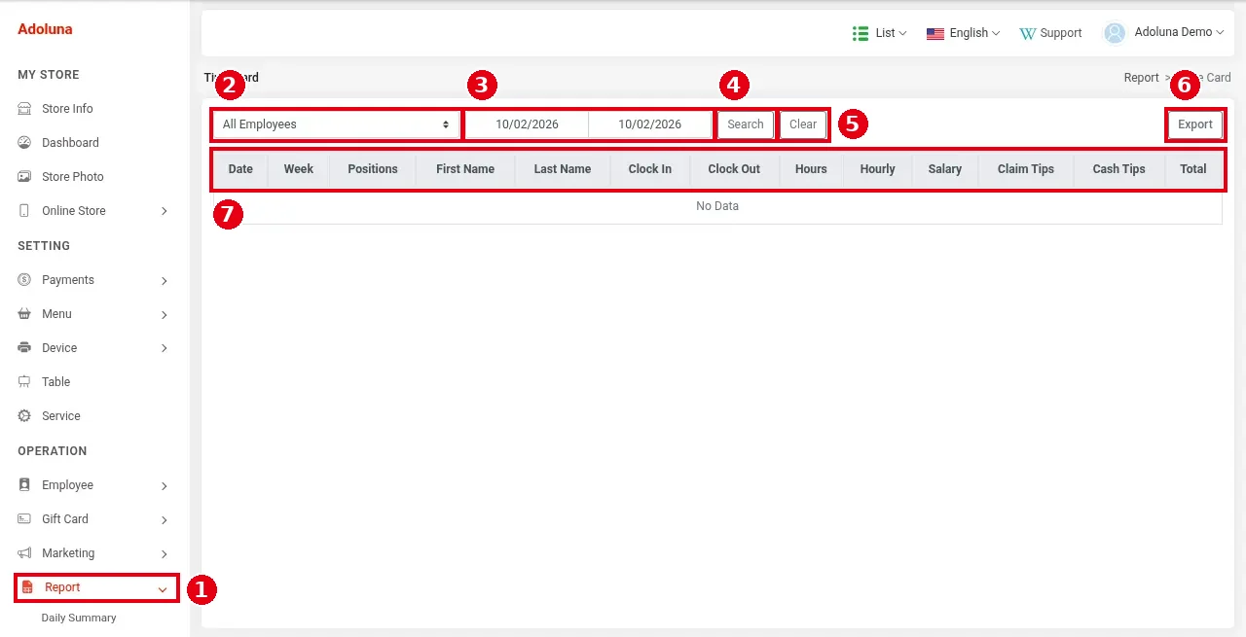Viewport: 1246px width, 637px height.
Task: Click the First Name column header
Action: [465, 169]
